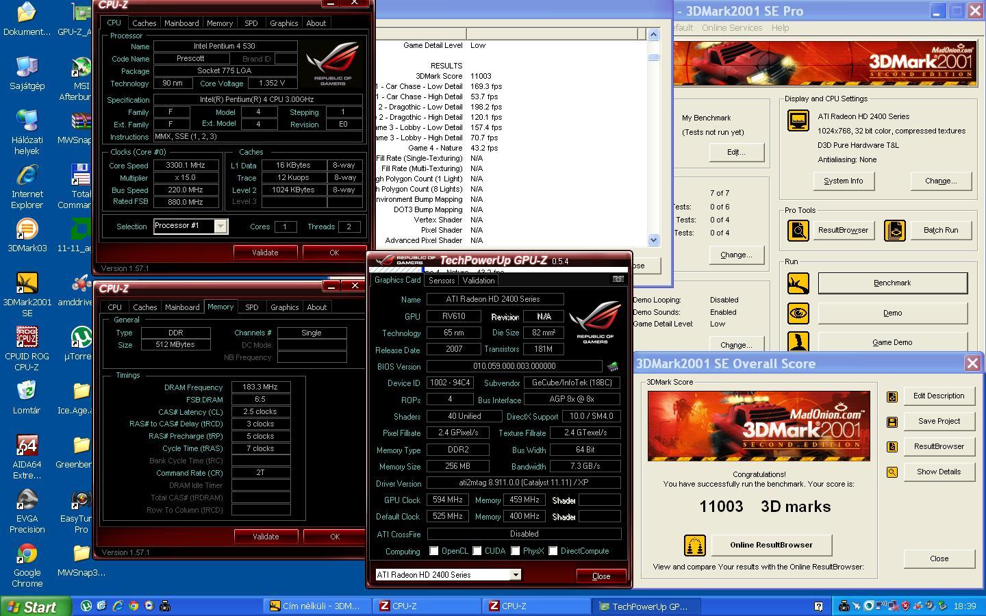
Task: Switch to Mainboard tab in top CPU-Z
Action: (181, 23)
